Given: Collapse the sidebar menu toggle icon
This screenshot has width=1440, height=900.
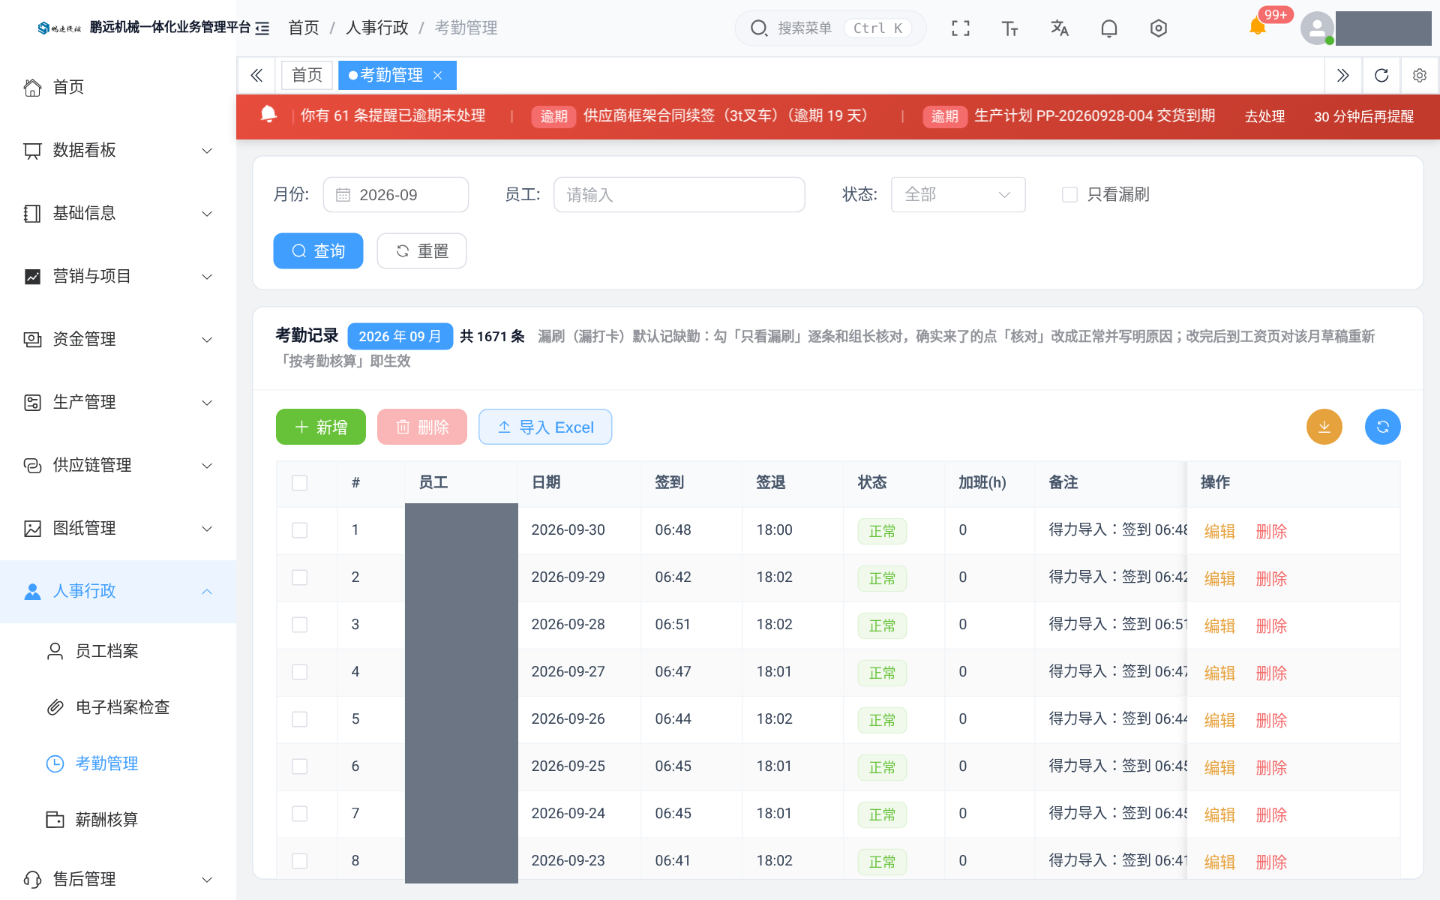Looking at the screenshot, I should tap(262, 28).
